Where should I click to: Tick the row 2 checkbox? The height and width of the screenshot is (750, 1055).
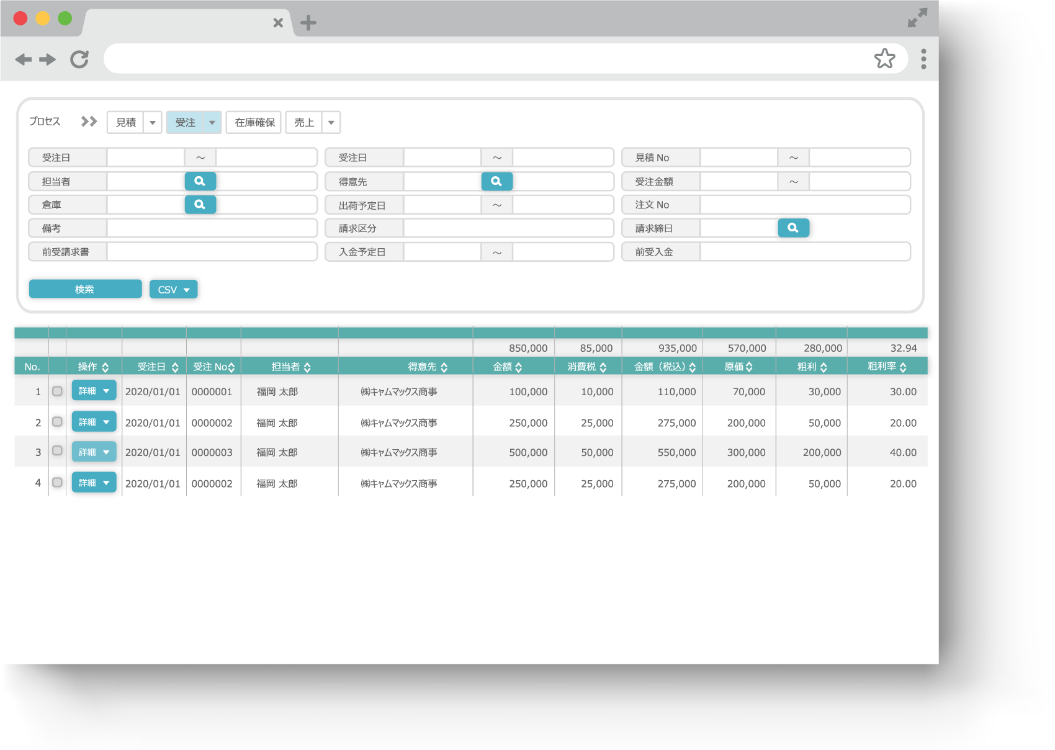click(57, 422)
